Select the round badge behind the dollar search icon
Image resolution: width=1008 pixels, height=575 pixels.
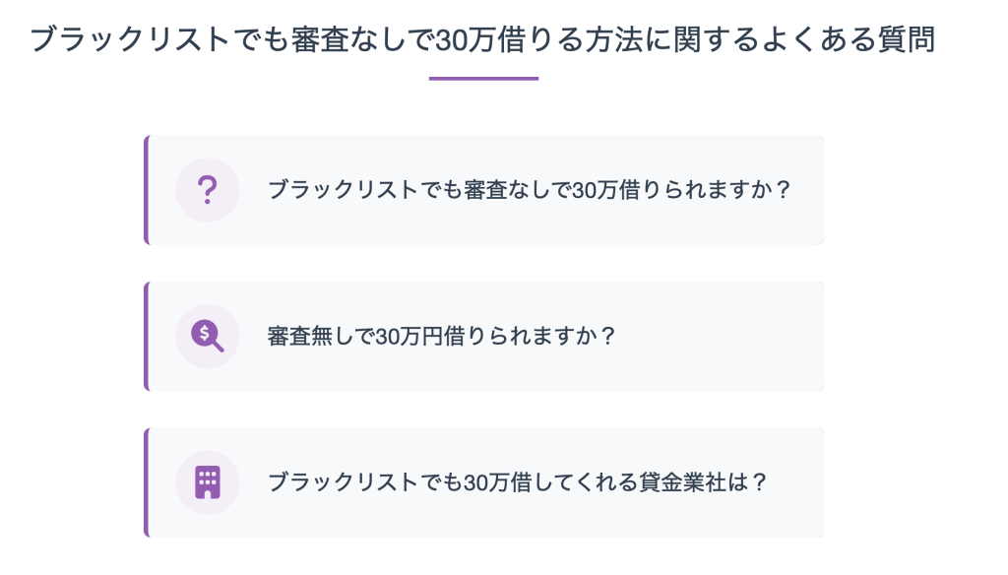207,337
